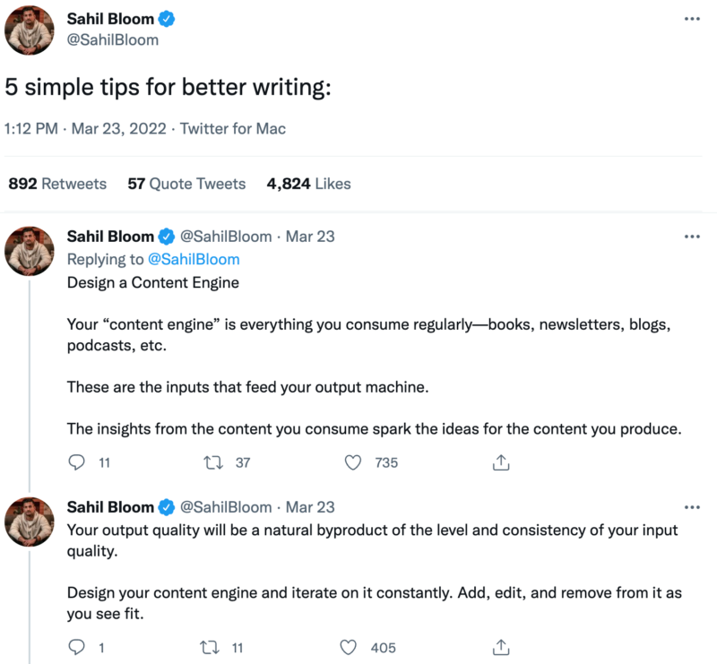The image size is (717, 664).
Task: Click the reply icon on the Content Engine tweet
Action: click(76, 462)
